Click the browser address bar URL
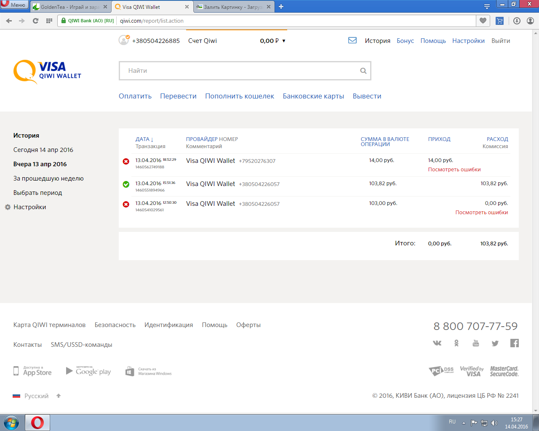The height and width of the screenshot is (431, 539). pos(152,21)
